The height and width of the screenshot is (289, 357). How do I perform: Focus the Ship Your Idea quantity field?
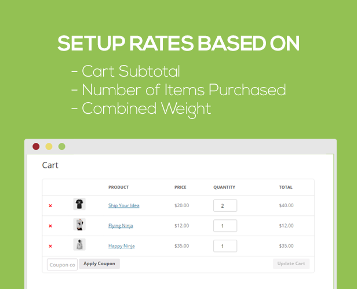[225, 205]
